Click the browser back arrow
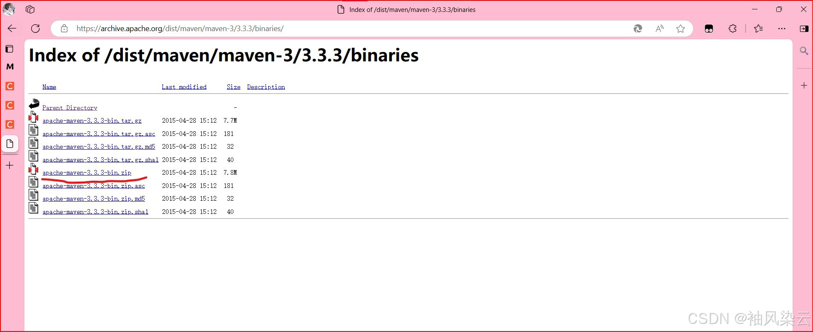Screen dimensions: 813x332 tap(12, 29)
